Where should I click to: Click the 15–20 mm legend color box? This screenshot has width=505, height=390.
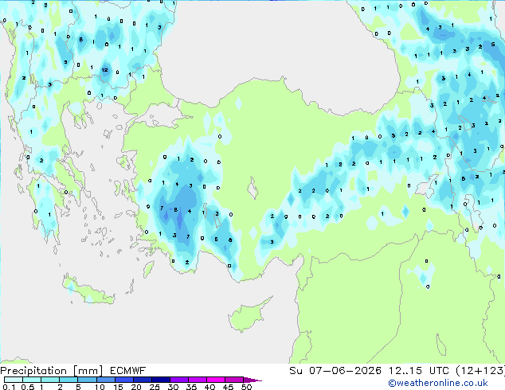[123, 380]
